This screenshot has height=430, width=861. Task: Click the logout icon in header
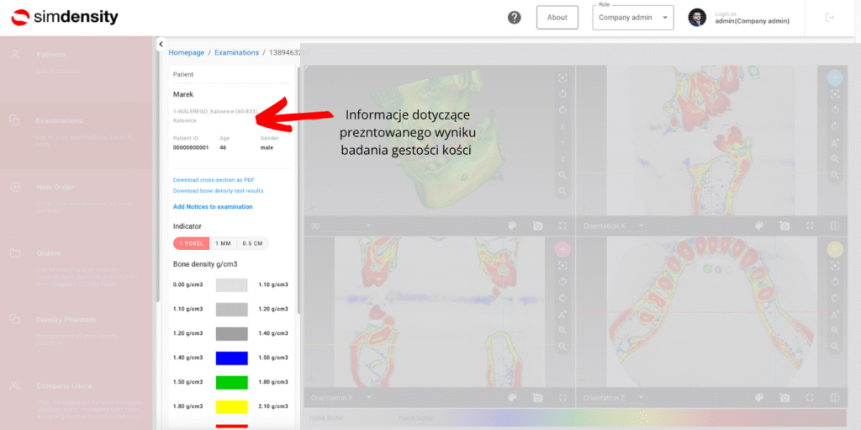click(830, 18)
